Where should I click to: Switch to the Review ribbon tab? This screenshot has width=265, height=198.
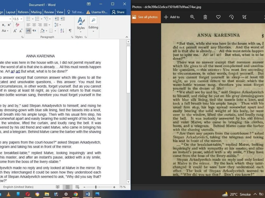coord(49,12)
